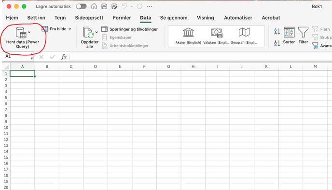Open the Automatiser tab

[x=238, y=18]
